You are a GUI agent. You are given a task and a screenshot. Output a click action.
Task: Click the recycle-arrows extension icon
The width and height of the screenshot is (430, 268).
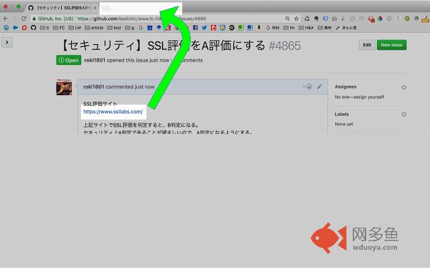(x=307, y=19)
